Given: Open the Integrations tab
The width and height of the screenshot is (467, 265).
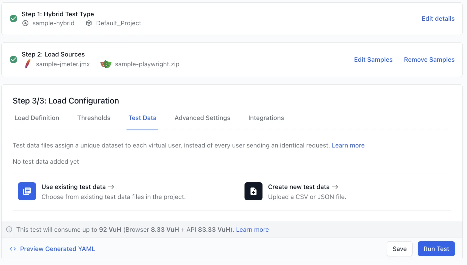Looking at the screenshot, I should pyautogui.click(x=266, y=118).
